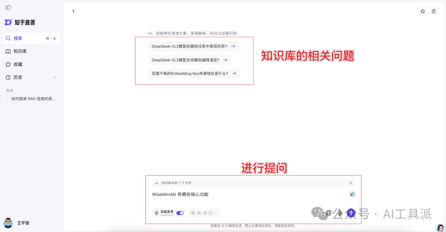Ask DeepSeek-VL2模型在哪些任务中表现优异?
This screenshot has height=232, width=446.
click(193, 46)
